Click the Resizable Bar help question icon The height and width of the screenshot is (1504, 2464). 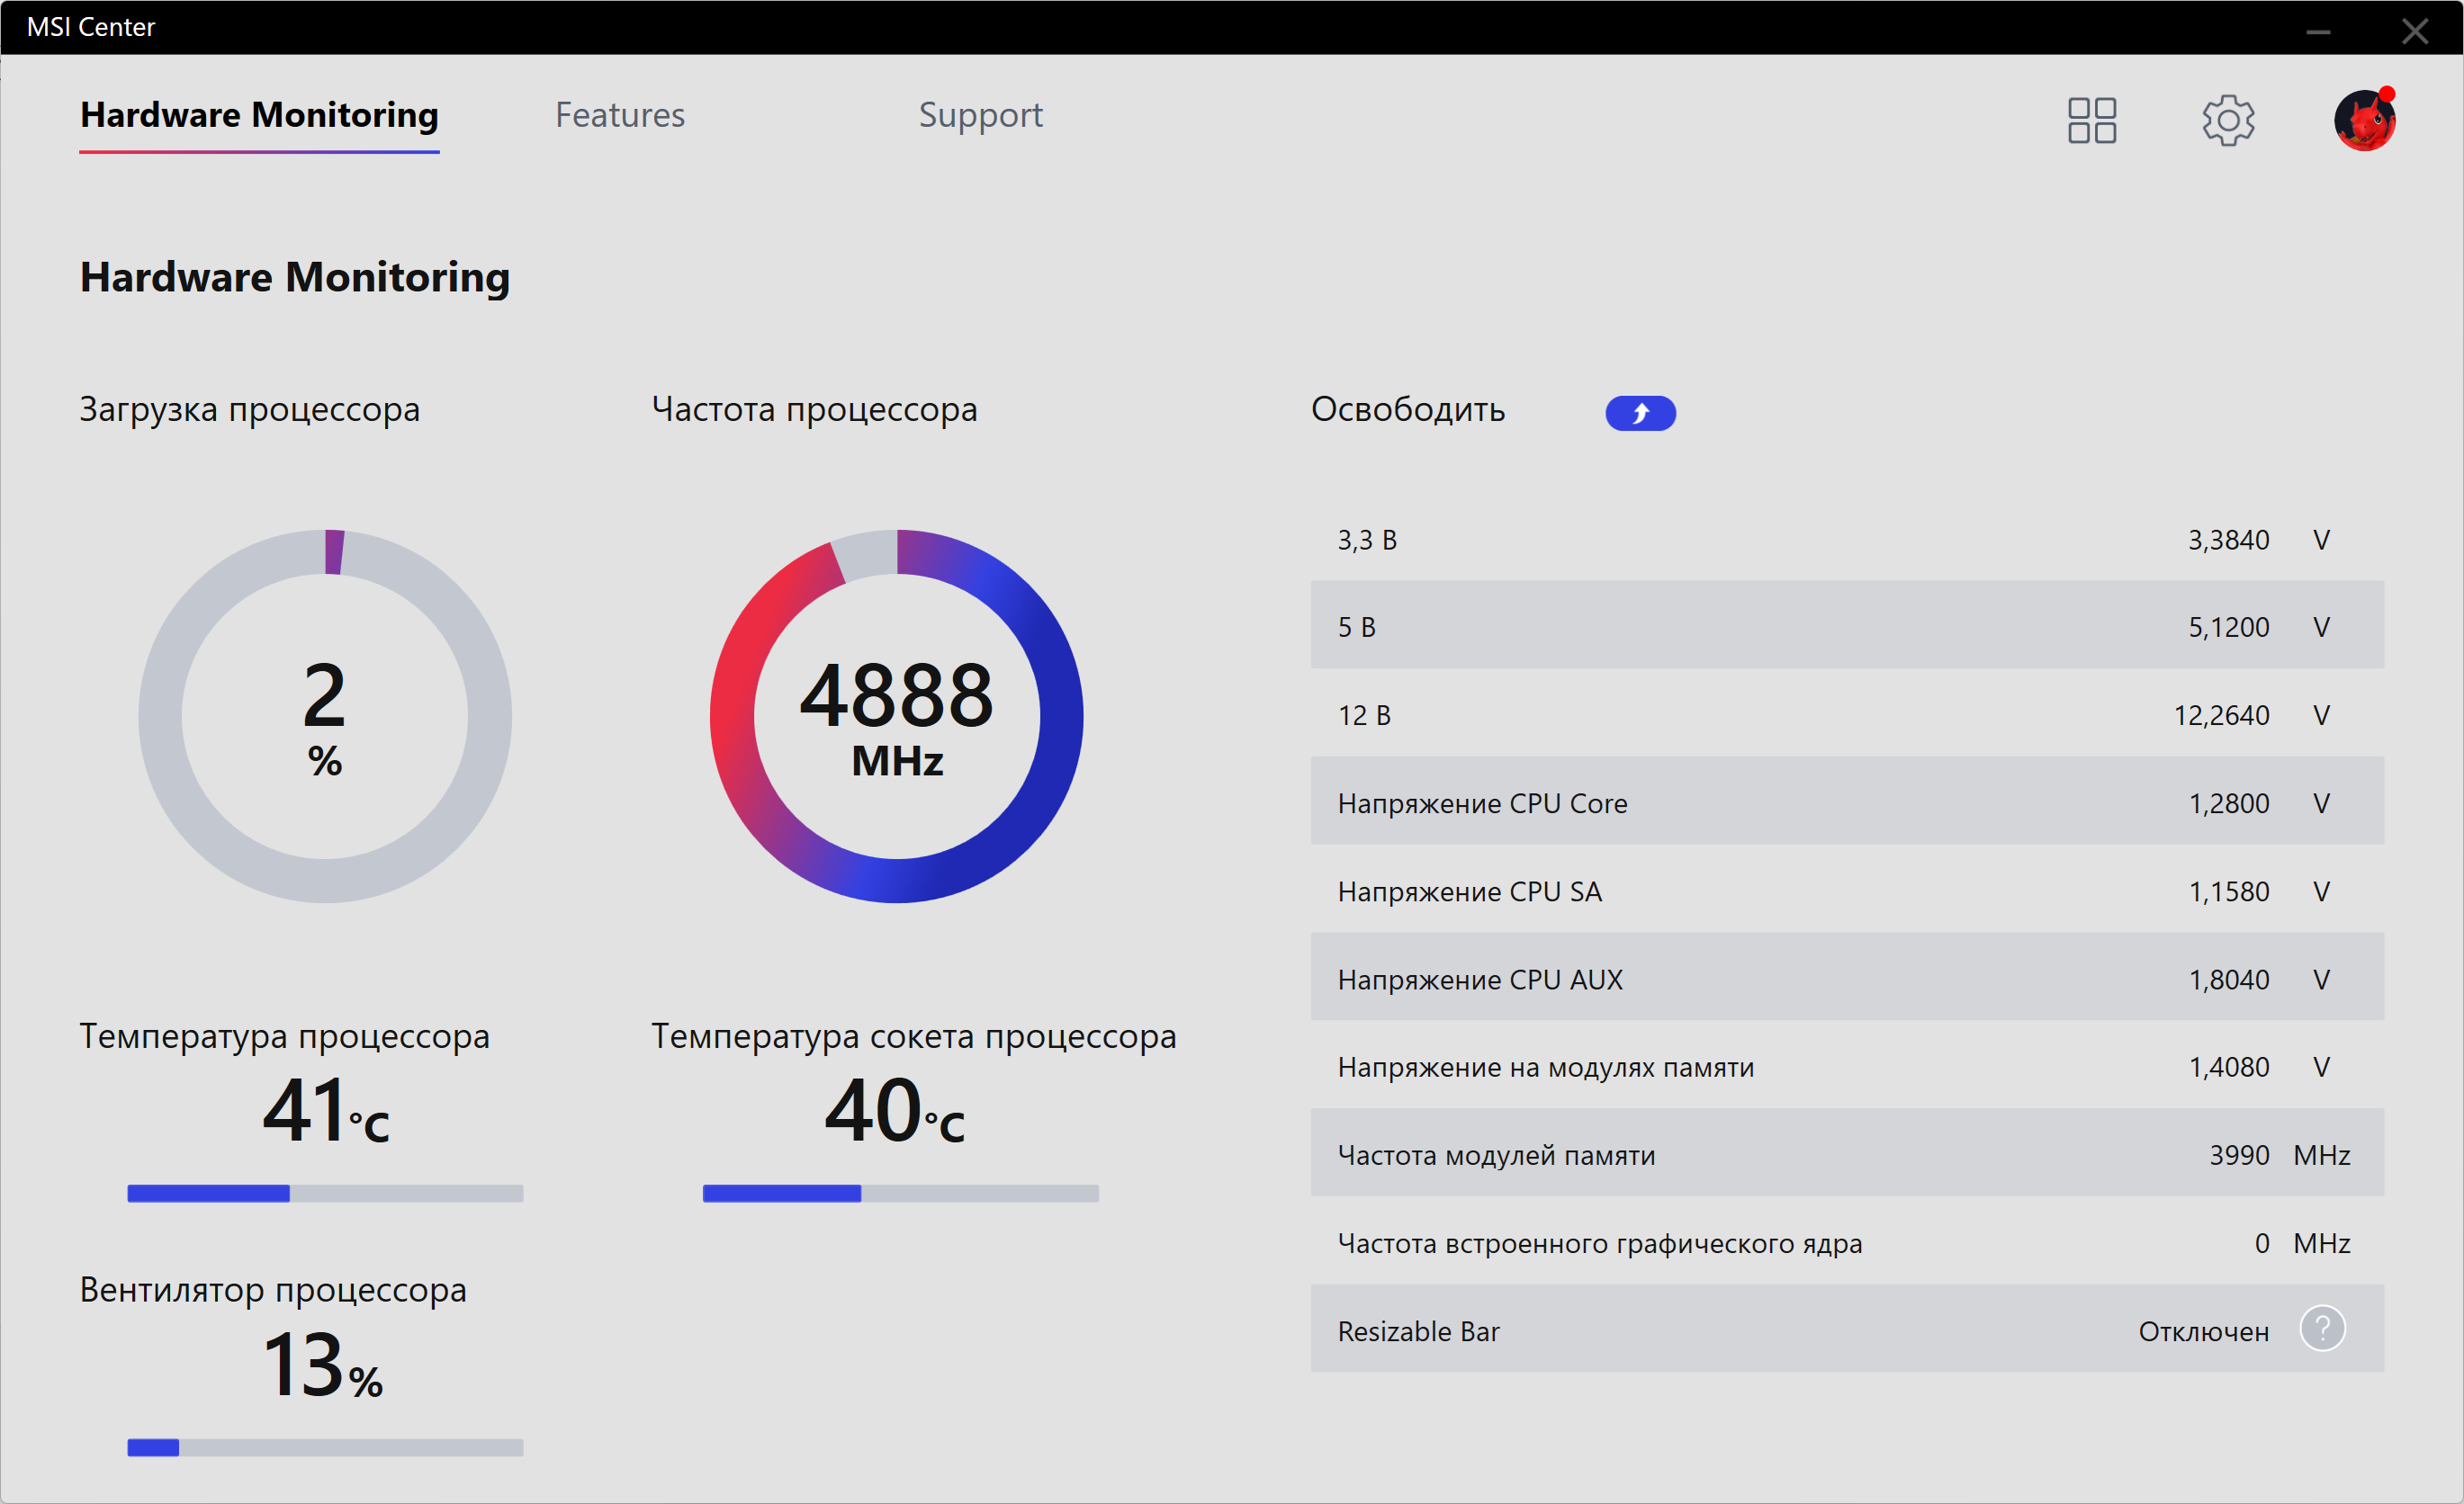tap(2321, 1329)
